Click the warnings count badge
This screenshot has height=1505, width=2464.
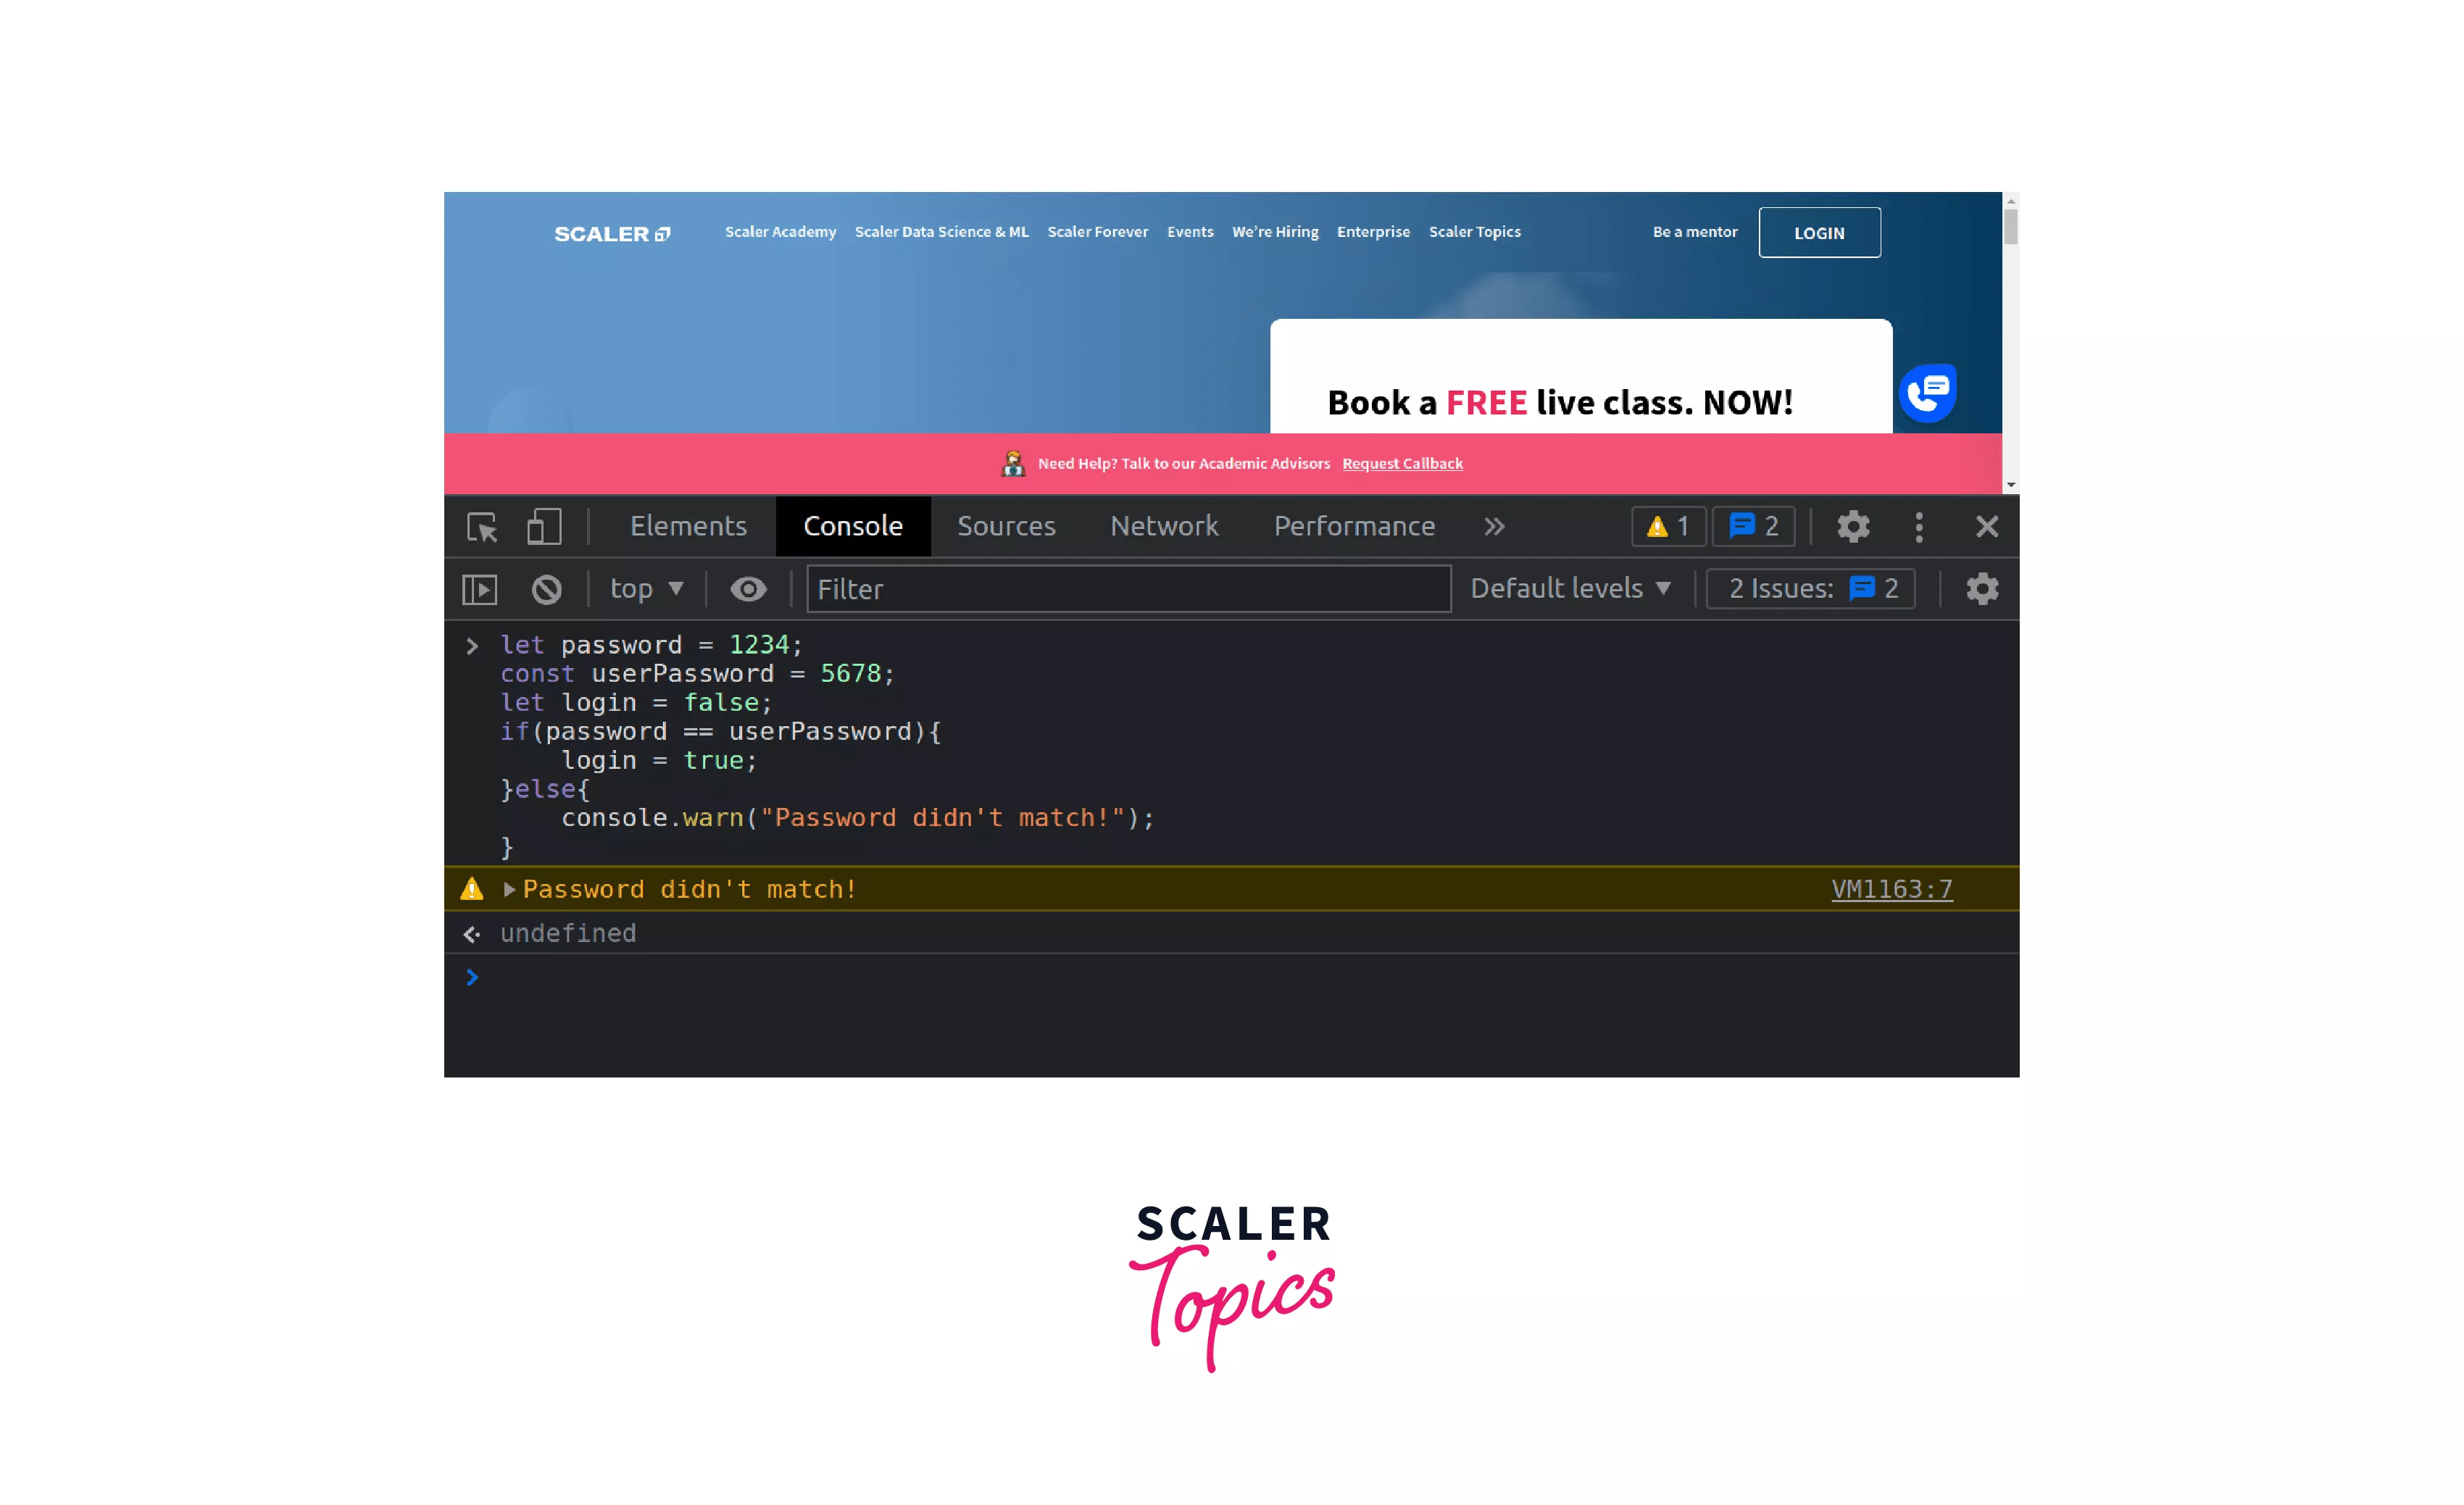pos(1668,527)
